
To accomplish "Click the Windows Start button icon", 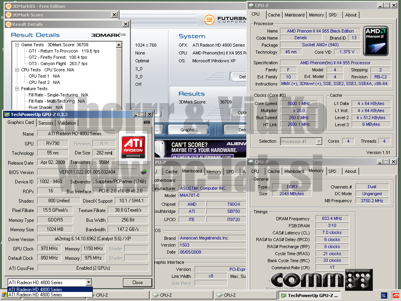I will pyautogui.click(x=4, y=295).
